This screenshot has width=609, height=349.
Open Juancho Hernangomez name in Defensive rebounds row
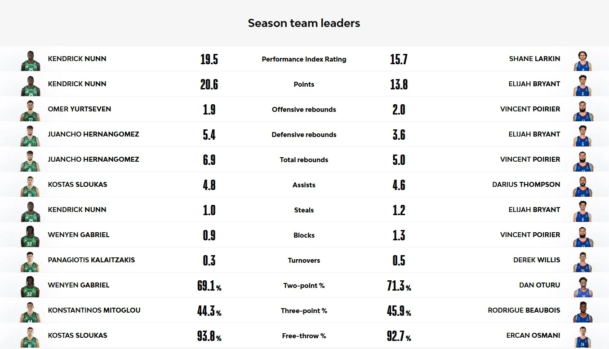(93, 134)
